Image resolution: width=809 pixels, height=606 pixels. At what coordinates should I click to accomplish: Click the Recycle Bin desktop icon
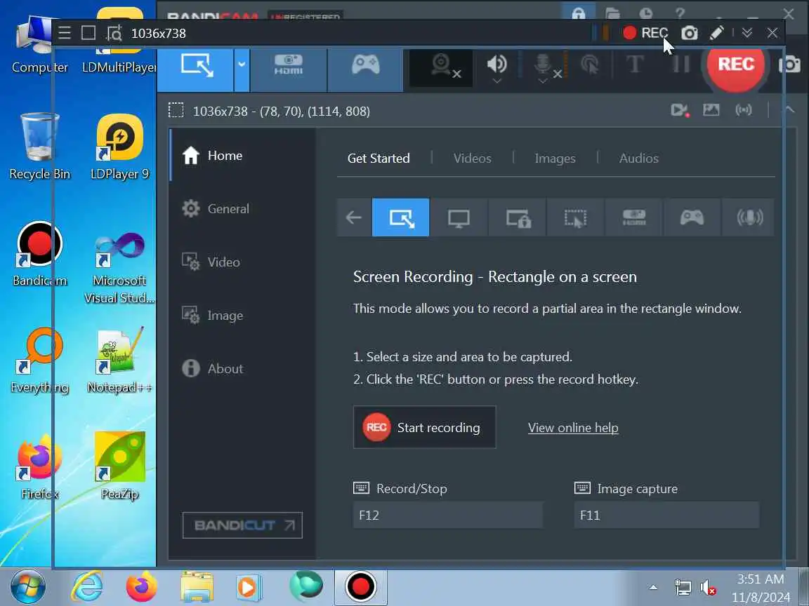click(x=40, y=147)
